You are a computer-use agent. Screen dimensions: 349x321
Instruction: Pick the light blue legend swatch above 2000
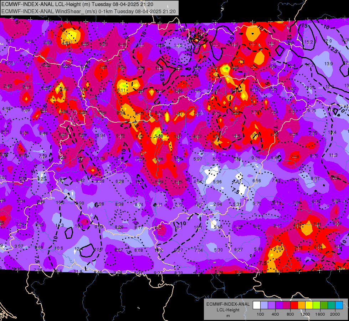tap(339, 305)
